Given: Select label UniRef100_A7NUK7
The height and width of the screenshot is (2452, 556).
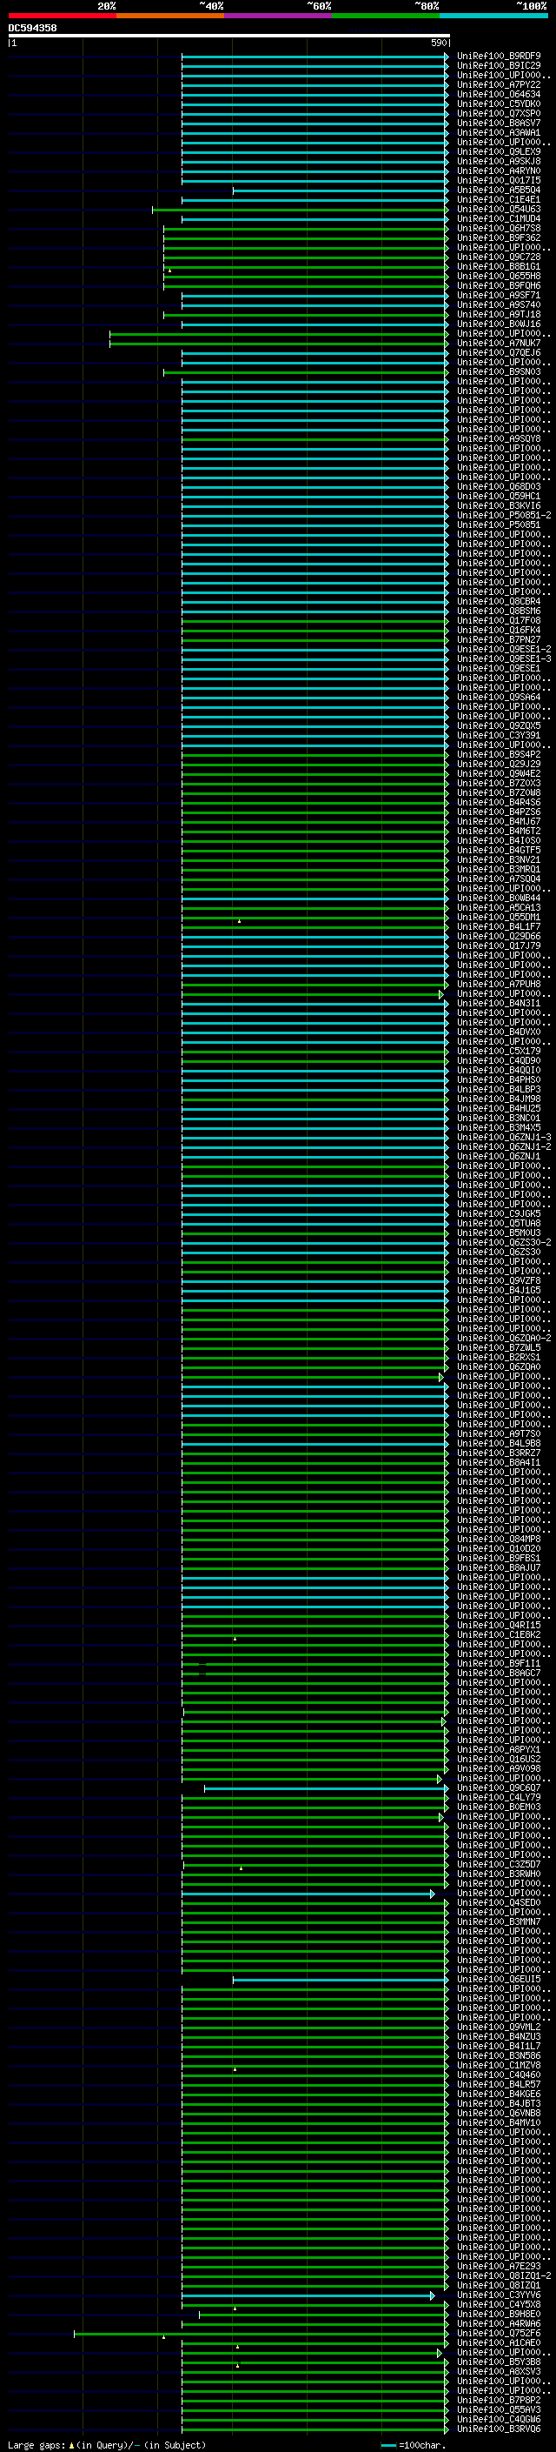Looking at the screenshot, I should click(x=499, y=344).
